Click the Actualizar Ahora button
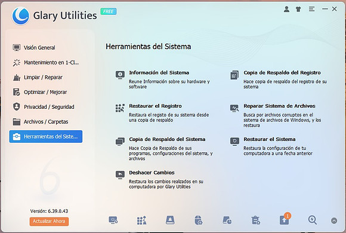 click(49, 221)
